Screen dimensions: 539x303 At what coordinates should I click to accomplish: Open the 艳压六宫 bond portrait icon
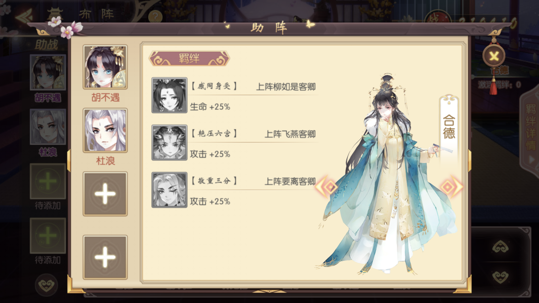(x=170, y=142)
